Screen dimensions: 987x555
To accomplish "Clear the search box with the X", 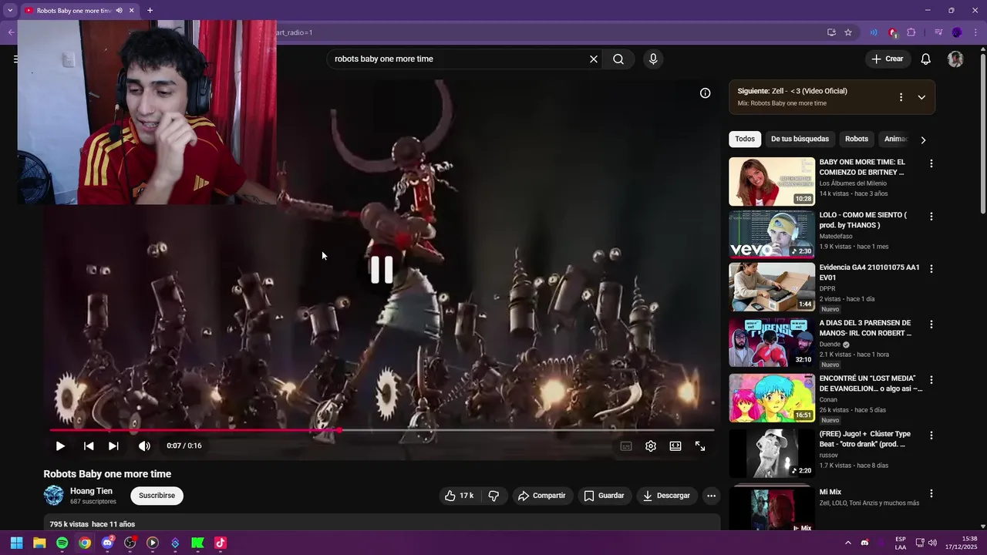I will coord(594,59).
